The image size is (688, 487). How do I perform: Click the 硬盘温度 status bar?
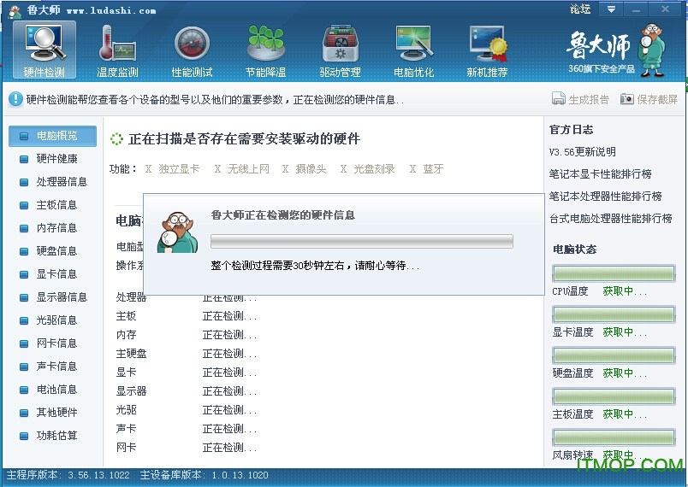point(614,355)
